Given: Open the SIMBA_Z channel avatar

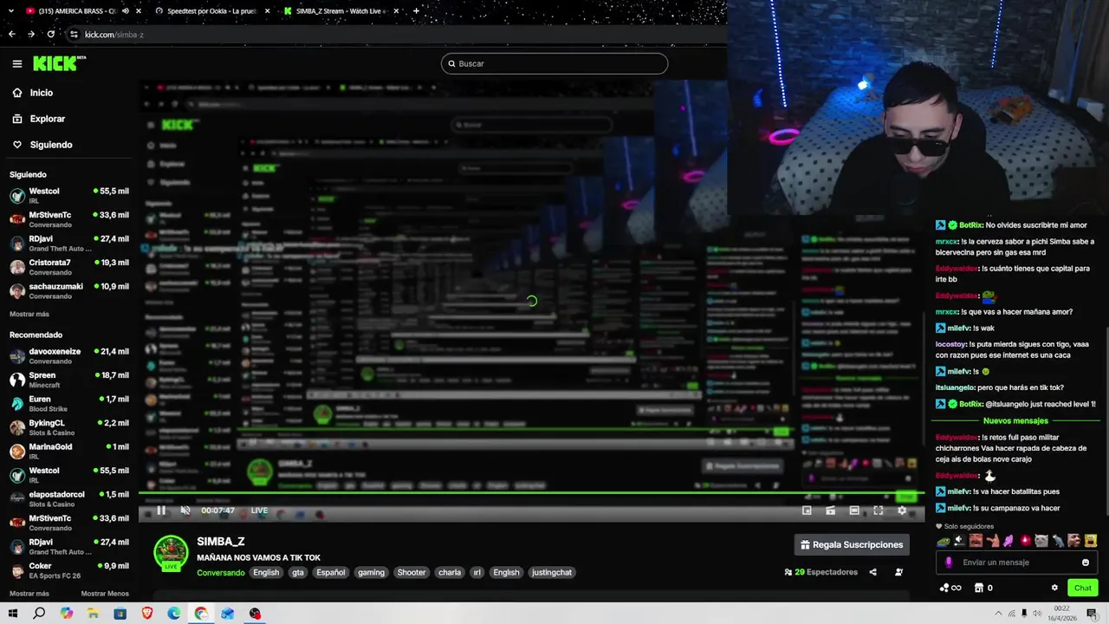Looking at the screenshot, I should 171,554.
